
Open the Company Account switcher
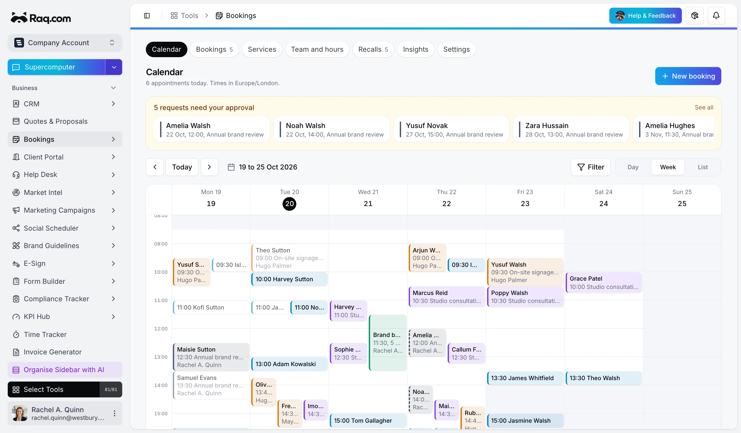(65, 43)
